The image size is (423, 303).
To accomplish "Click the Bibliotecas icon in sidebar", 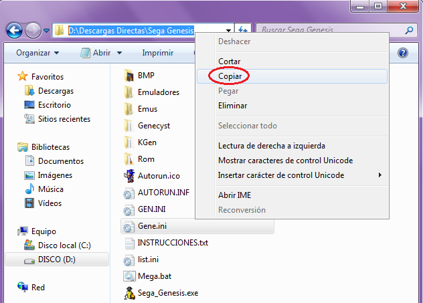I will click(23, 147).
